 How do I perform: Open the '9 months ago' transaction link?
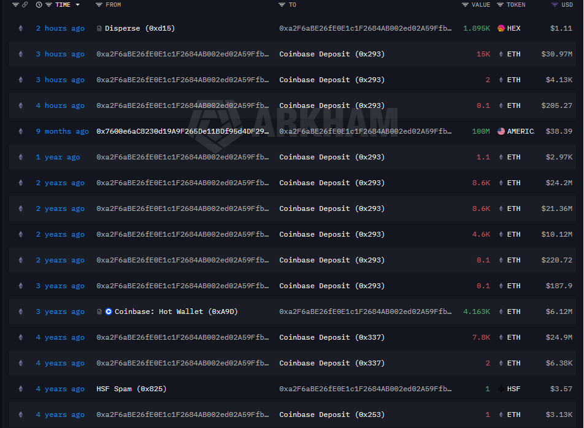[62, 131]
